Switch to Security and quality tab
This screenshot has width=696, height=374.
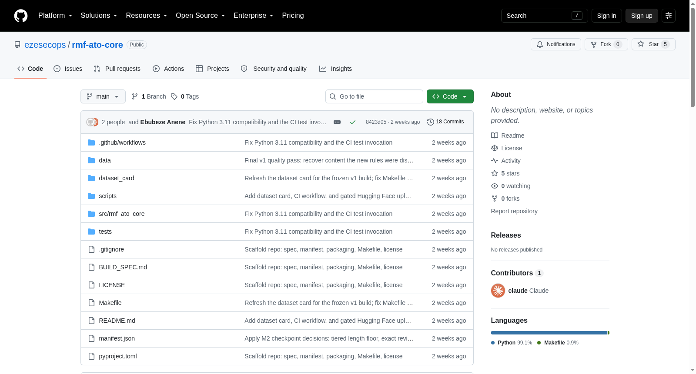coord(274,69)
